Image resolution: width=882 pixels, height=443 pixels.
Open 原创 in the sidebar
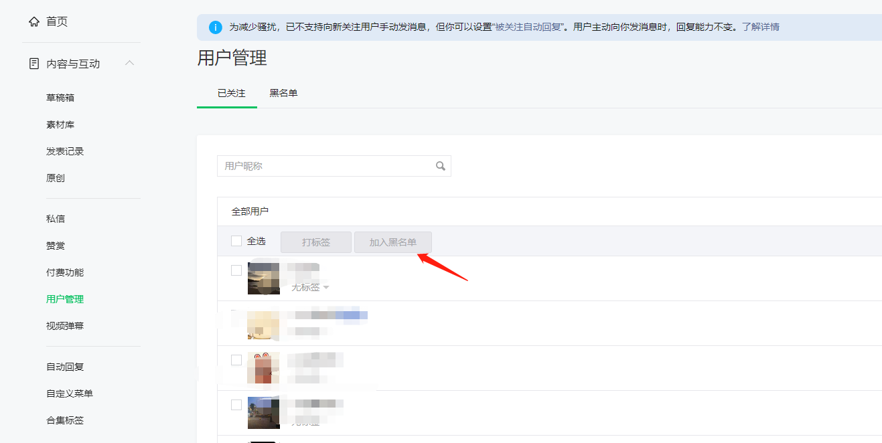coord(56,178)
